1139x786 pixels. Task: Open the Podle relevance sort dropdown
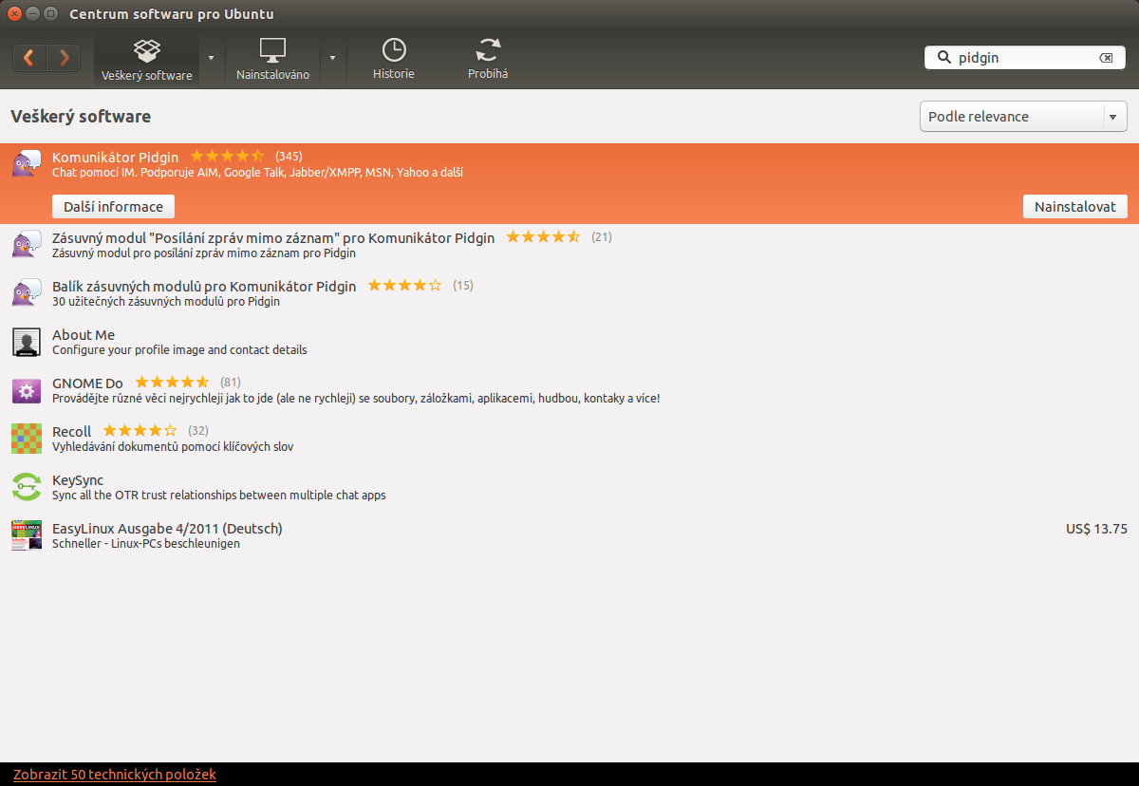1023,117
